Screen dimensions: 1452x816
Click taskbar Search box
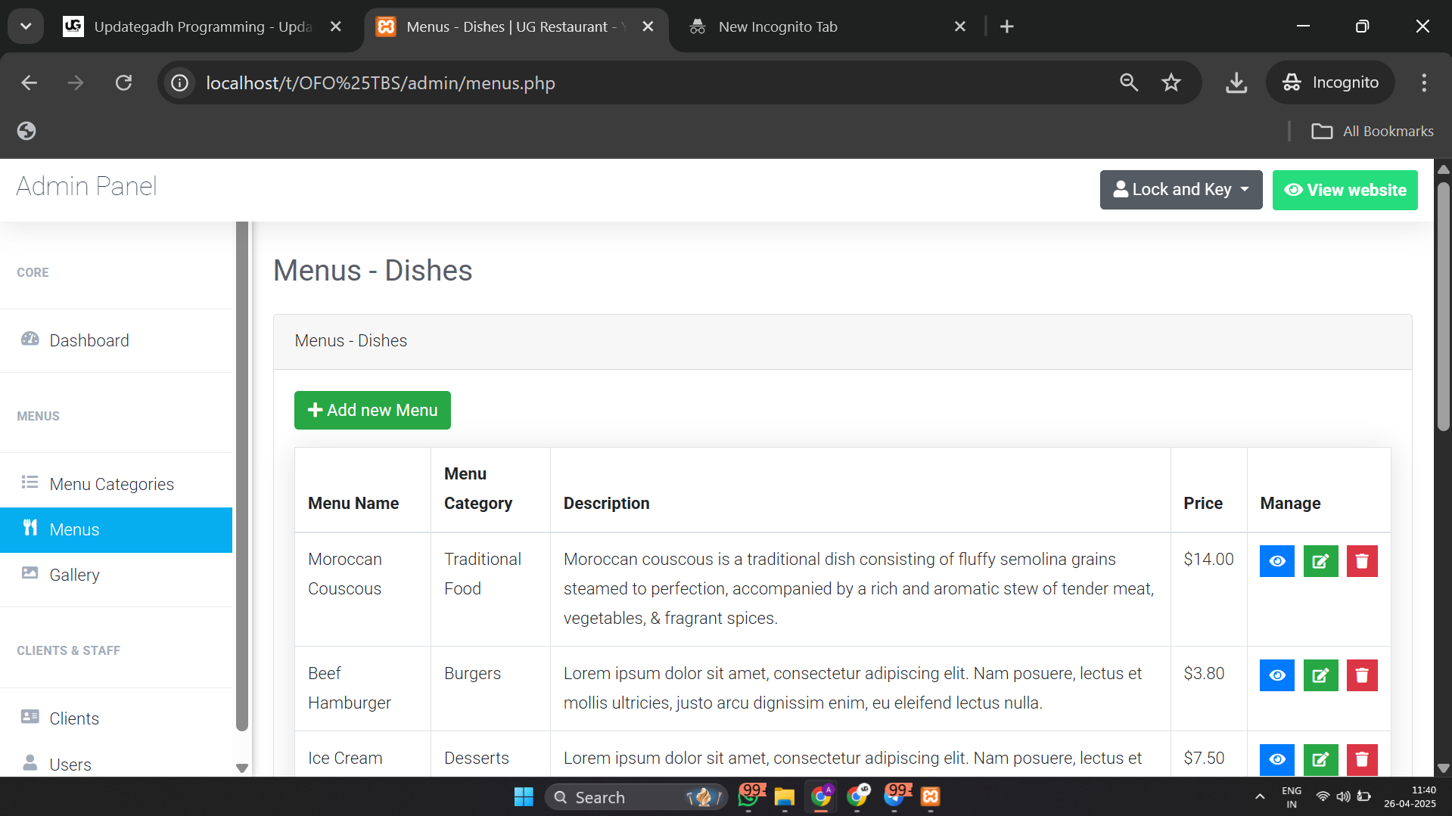pyautogui.click(x=636, y=797)
